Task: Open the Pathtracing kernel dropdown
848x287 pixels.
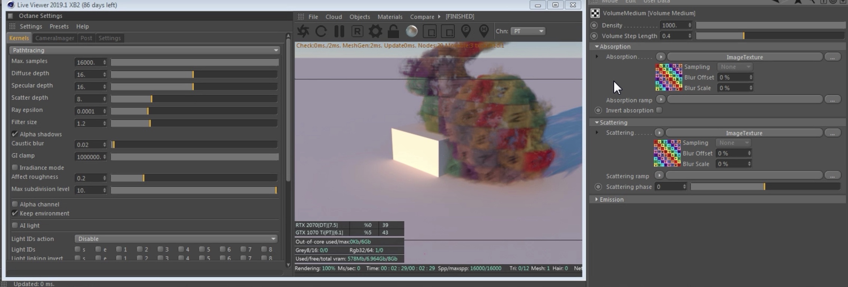Action: (x=145, y=50)
